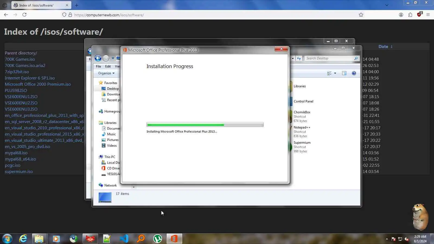Viewport: 434px width, 244px height.
Task: Open the Firefox account icon
Action: (401, 15)
